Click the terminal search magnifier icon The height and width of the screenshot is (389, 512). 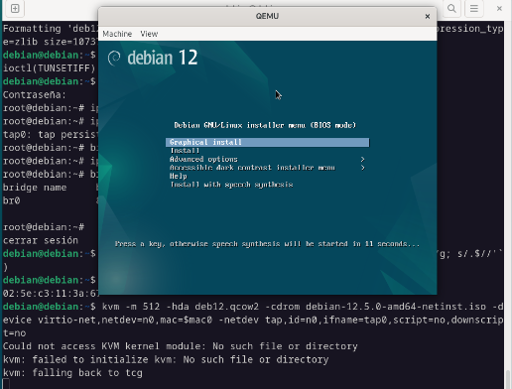tap(451, 8)
